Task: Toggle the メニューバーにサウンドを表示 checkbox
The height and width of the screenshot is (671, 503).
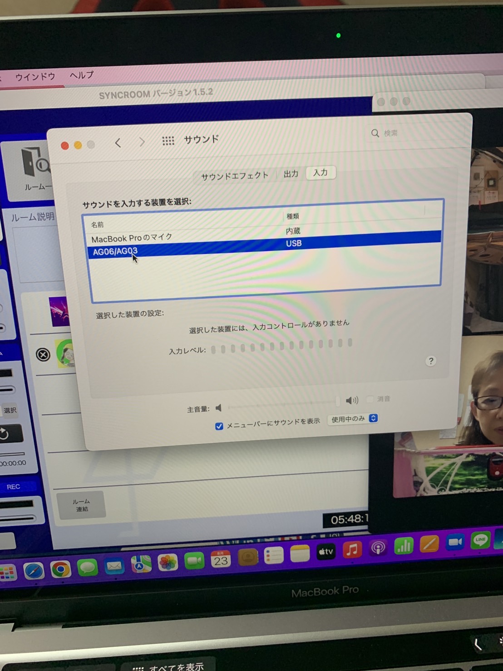Action: coord(219,426)
